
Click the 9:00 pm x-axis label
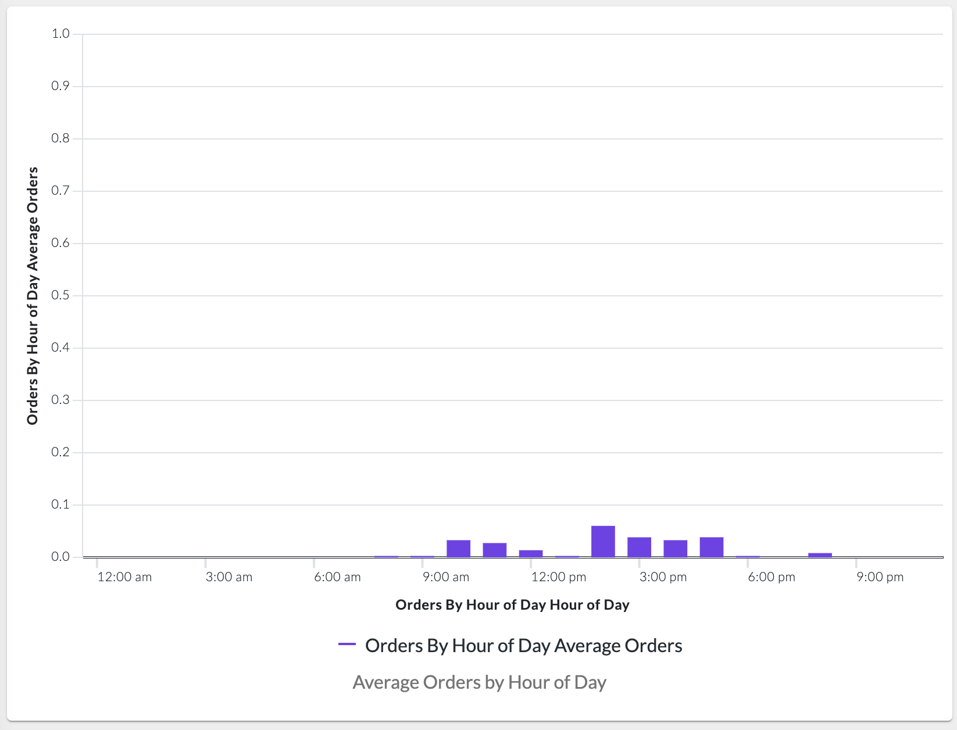[880, 577]
